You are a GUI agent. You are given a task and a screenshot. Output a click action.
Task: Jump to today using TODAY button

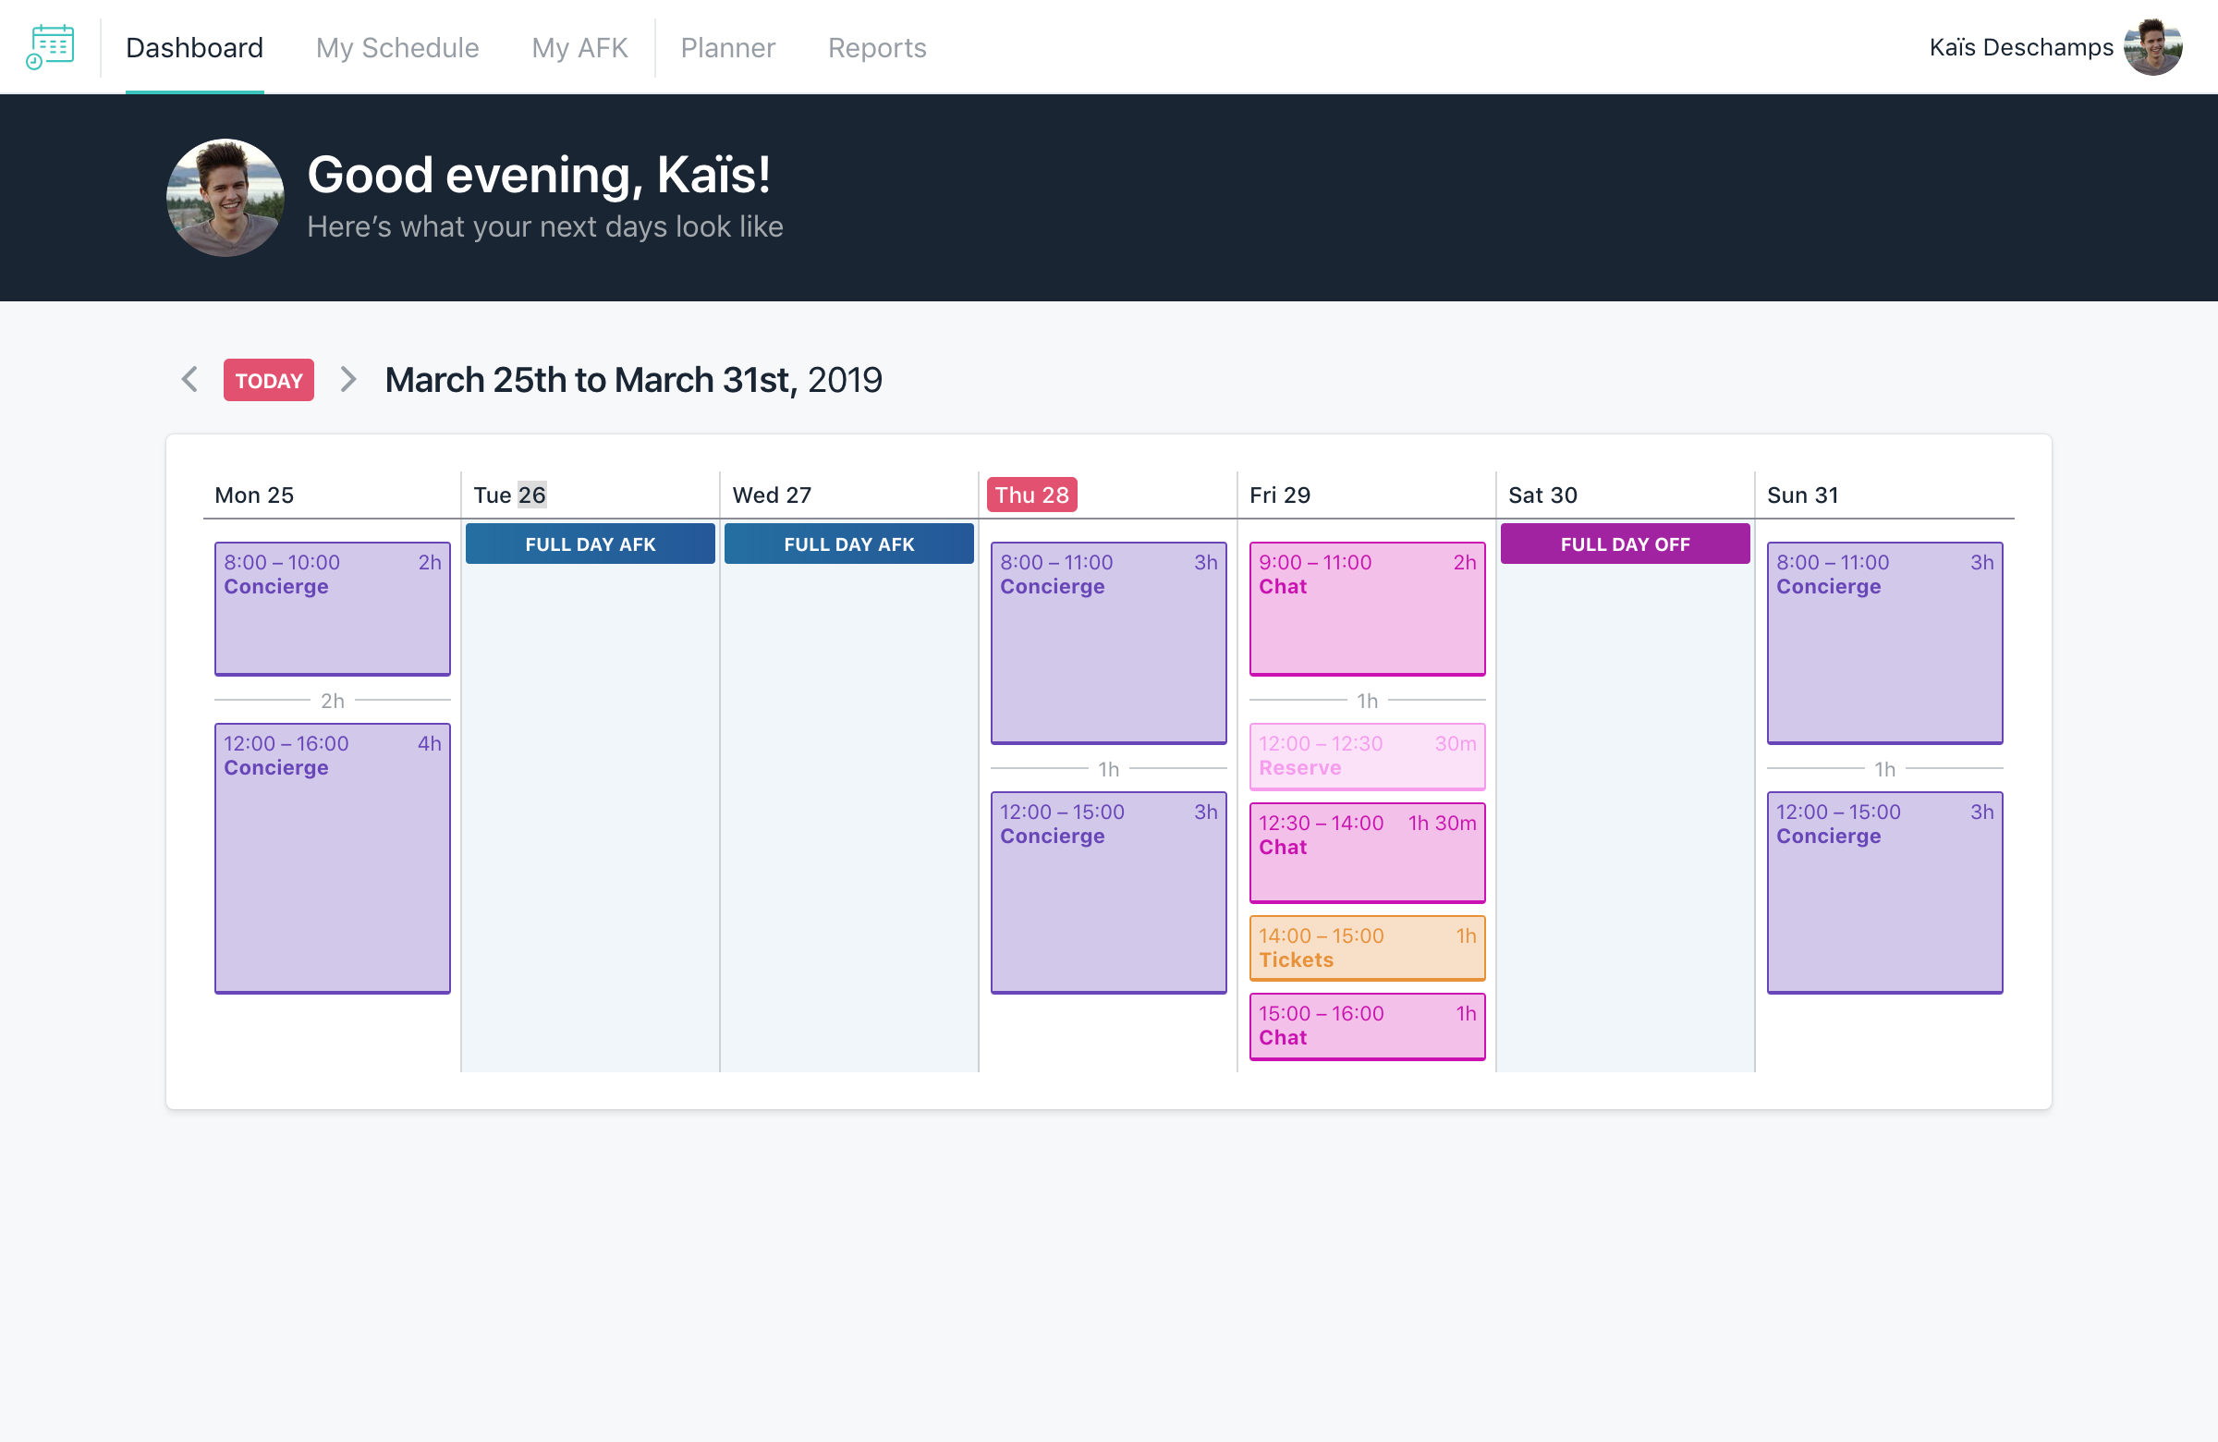pos(268,380)
